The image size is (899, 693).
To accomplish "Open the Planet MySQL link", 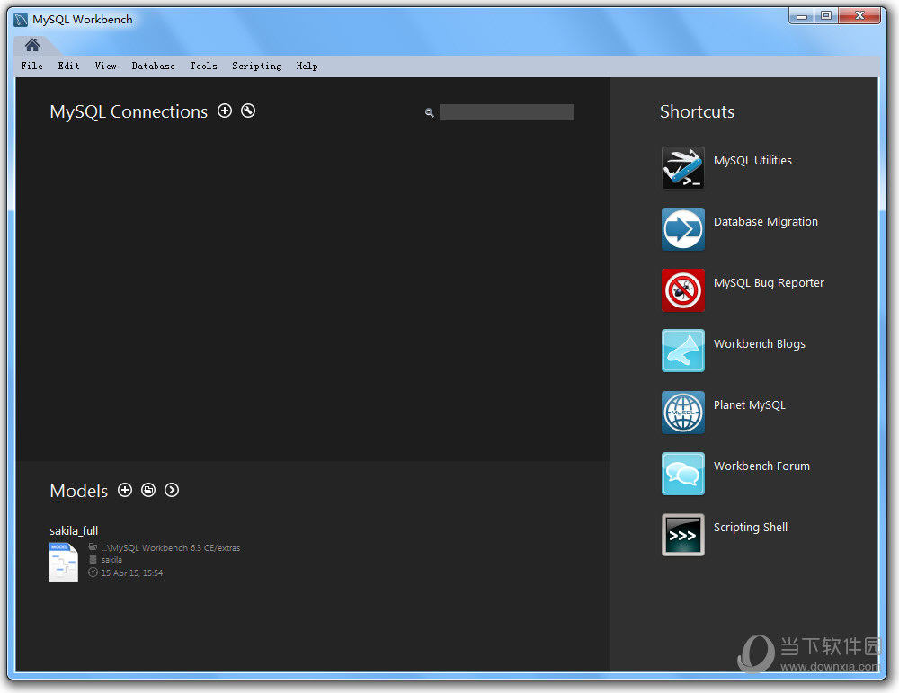I will [x=750, y=405].
